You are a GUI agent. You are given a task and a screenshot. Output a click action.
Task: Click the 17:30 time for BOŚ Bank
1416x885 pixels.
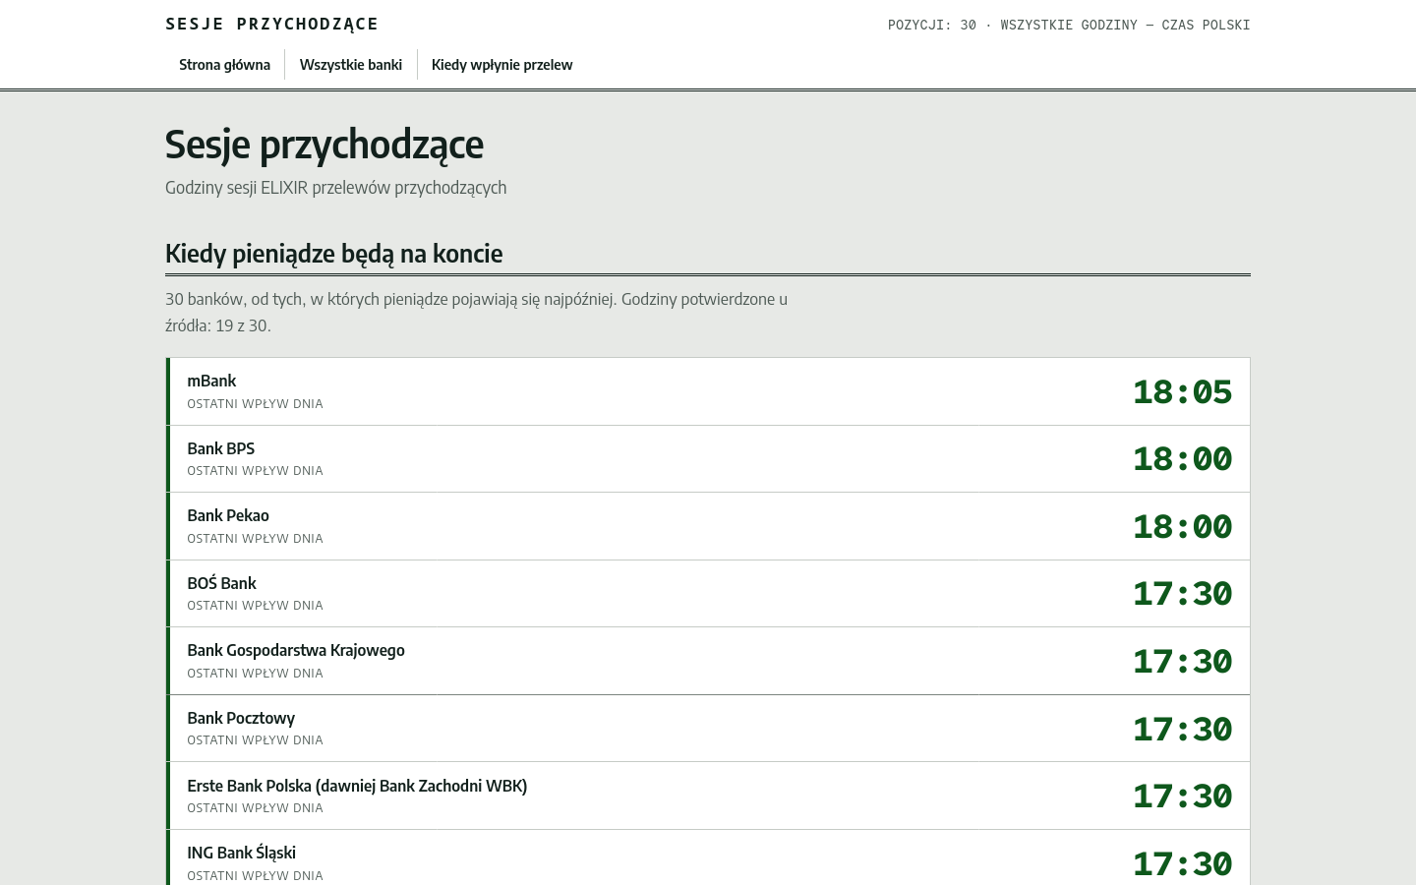[x=1182, y=594]
